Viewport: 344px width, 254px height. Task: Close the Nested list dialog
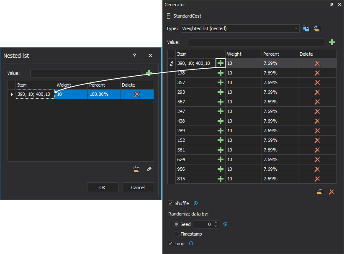[x=150, y=56]
